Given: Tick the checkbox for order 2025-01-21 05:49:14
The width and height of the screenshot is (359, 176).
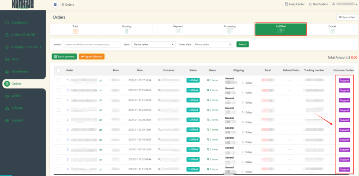Looking at the screenshot, I should (x=59, y=90).
